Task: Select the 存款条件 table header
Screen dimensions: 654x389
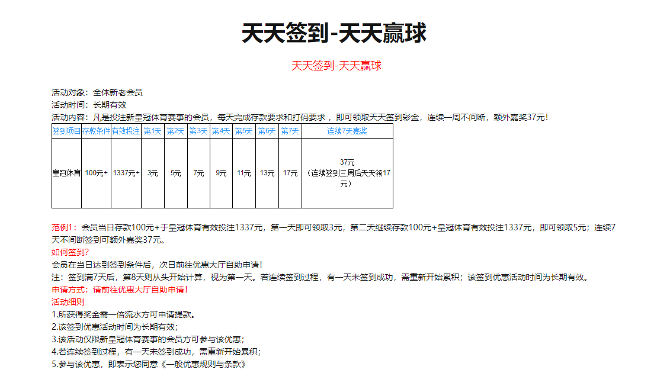Action: (x=97, y=131)
